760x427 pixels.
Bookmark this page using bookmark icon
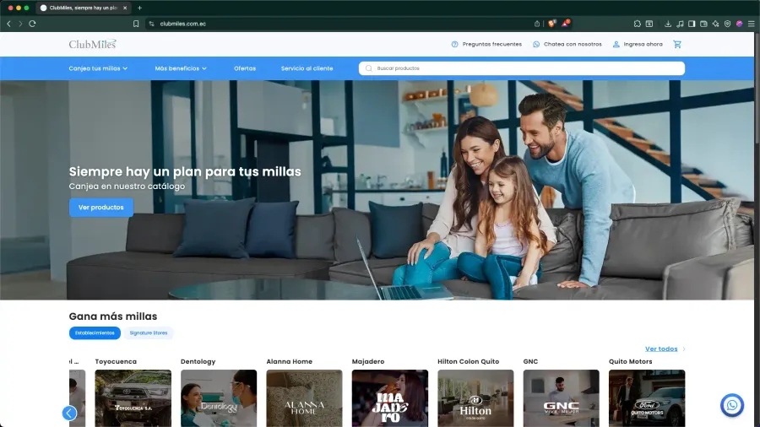(136, 24)
